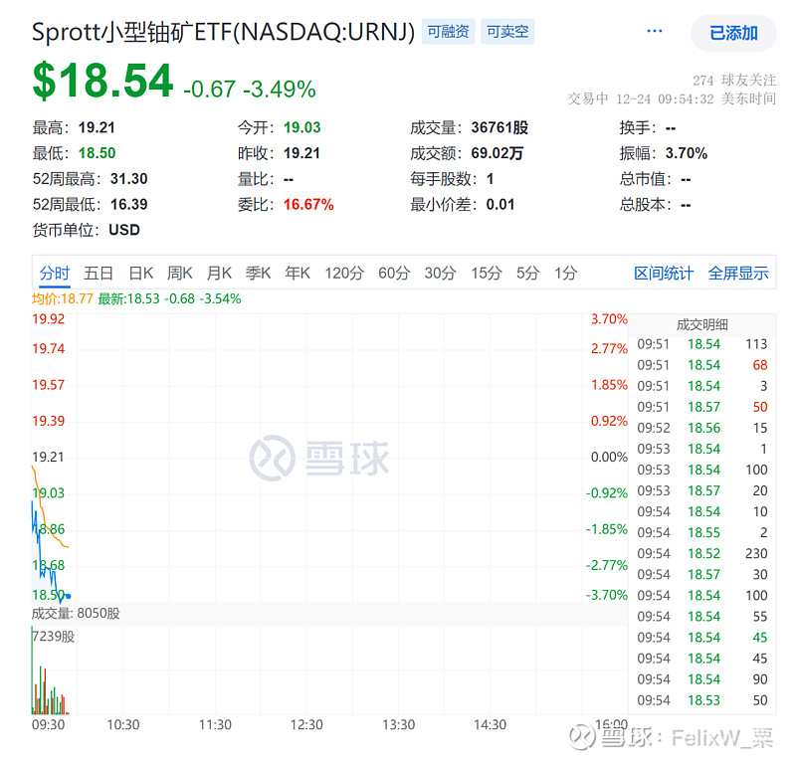Click the 10:30 time axis label
The image size is (796, 762).
122,724
